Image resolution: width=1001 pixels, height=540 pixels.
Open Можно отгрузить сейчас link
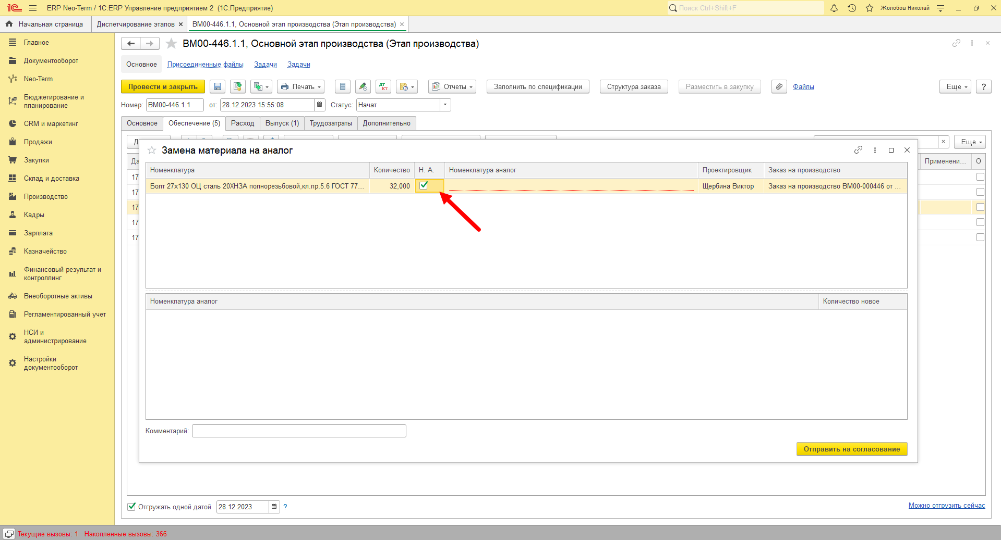tap(947, 506)
